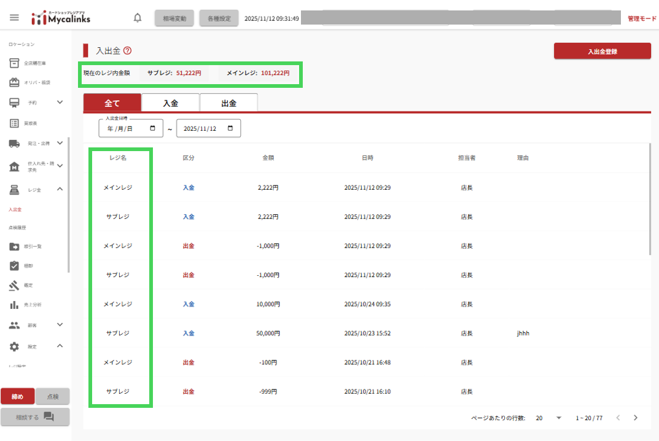Open the 売上分析 bar chart icon
The width and height of the screenshot is (659, 441).
coord(14,305)
